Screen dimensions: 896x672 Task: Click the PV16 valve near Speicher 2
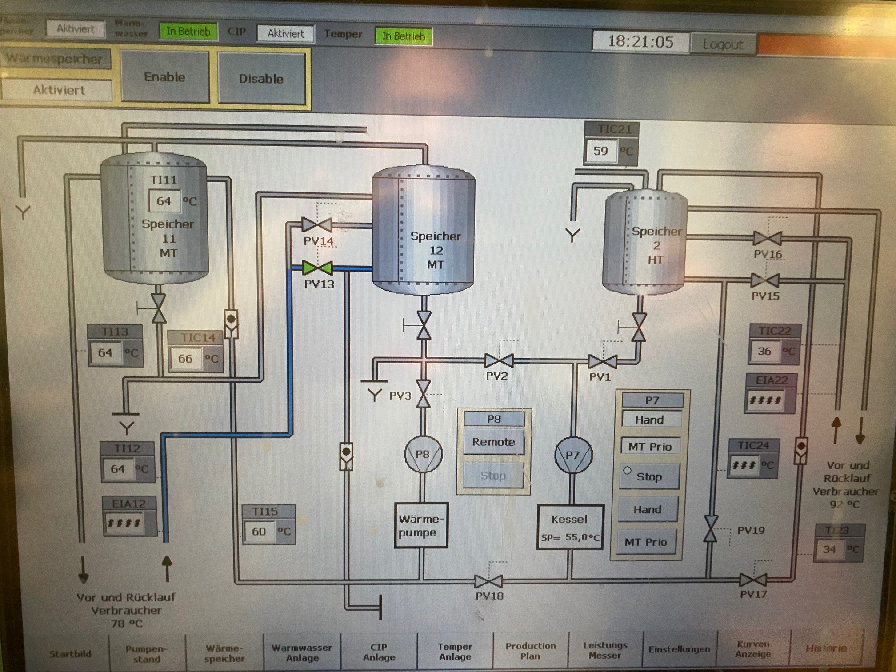tap(767, 239)
